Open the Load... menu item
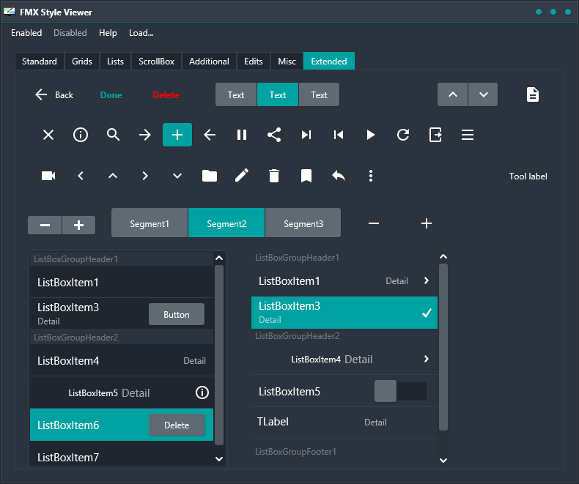The height and width of the screenshot is (484, 579). tap(141, 33)
